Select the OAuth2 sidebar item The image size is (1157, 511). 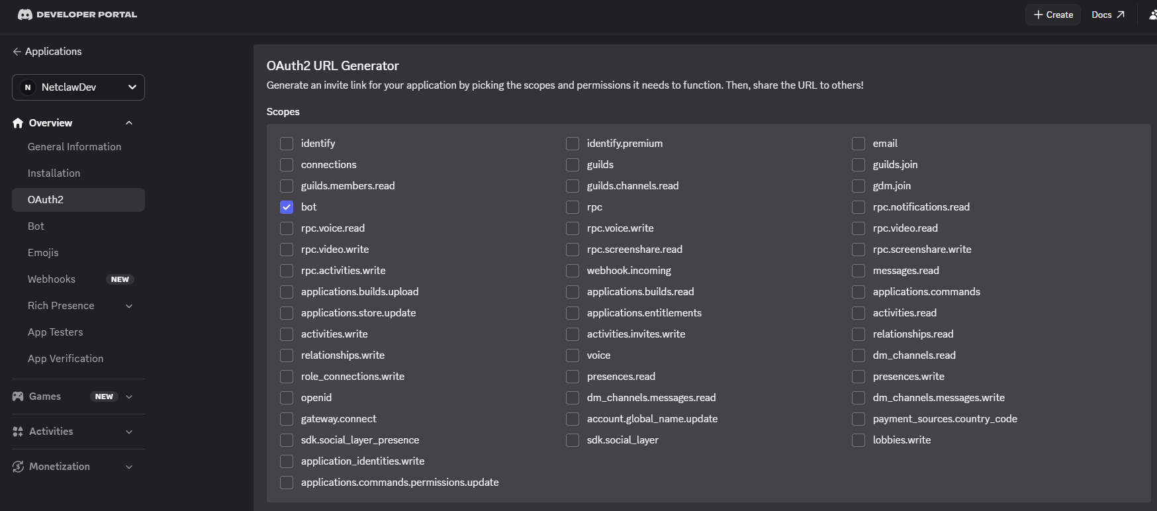pyautogui.click(x=78, y=200)
